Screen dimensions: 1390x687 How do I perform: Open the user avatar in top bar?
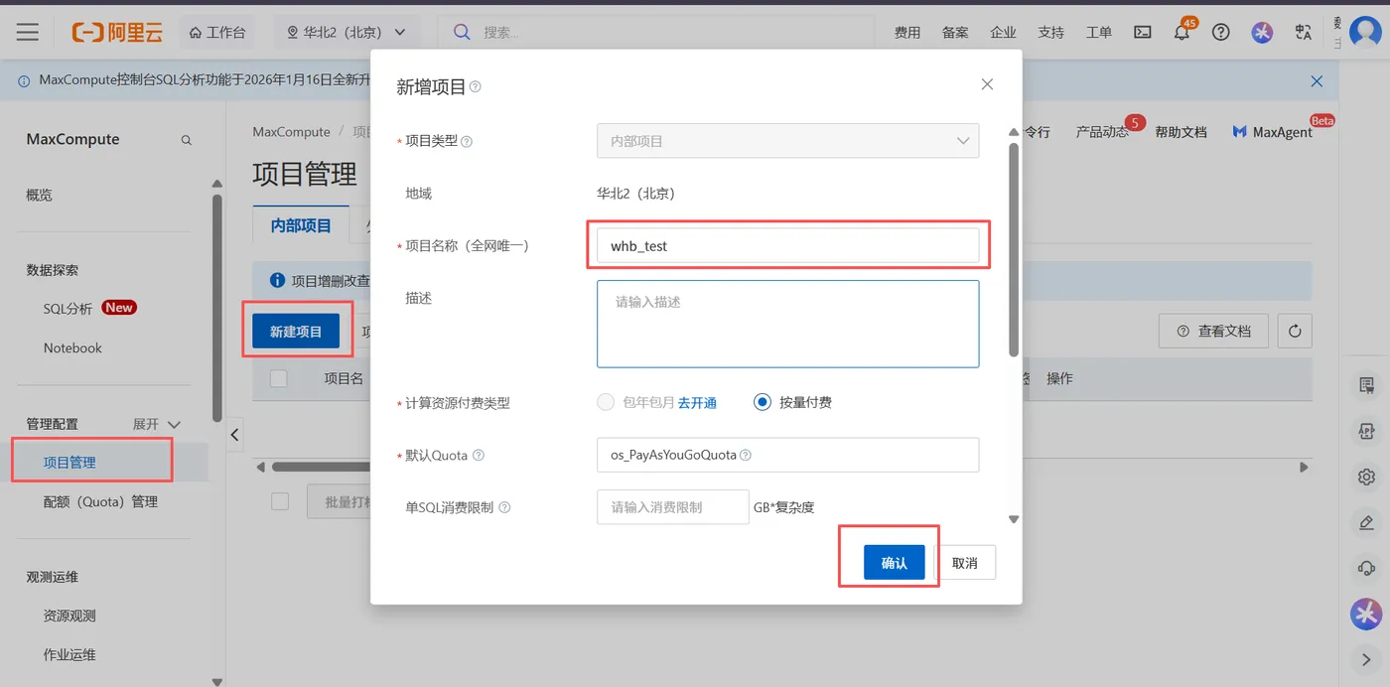1365,32
